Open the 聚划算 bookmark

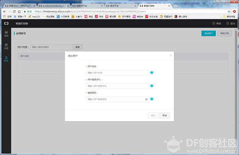point(111,17)
